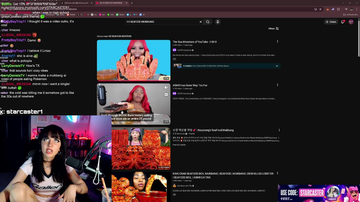Viewport: 360px width, 202px height.
Task: Open h3h3Productions channel under ASMR video
Action: pos(184,93)
